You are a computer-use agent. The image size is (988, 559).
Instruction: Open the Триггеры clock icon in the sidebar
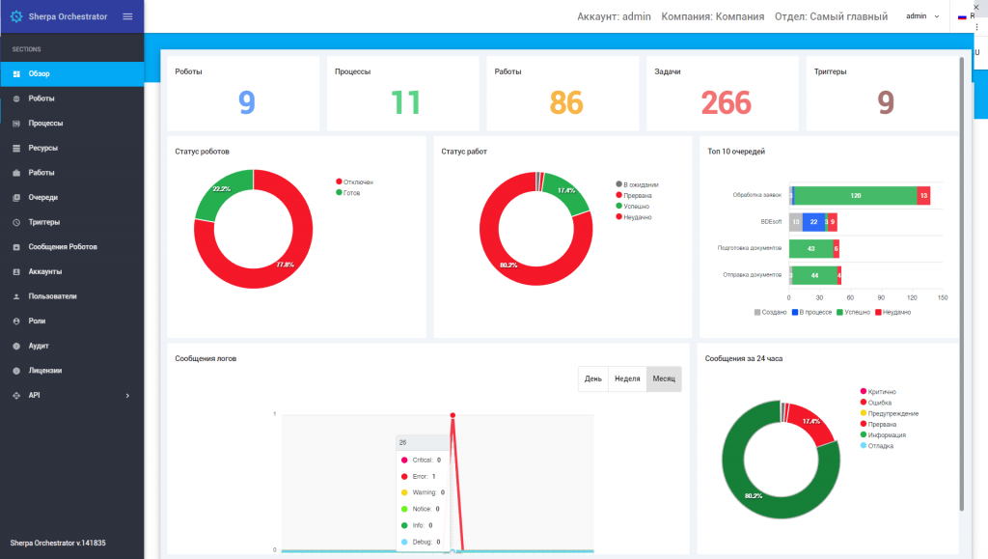click(16, 222)
